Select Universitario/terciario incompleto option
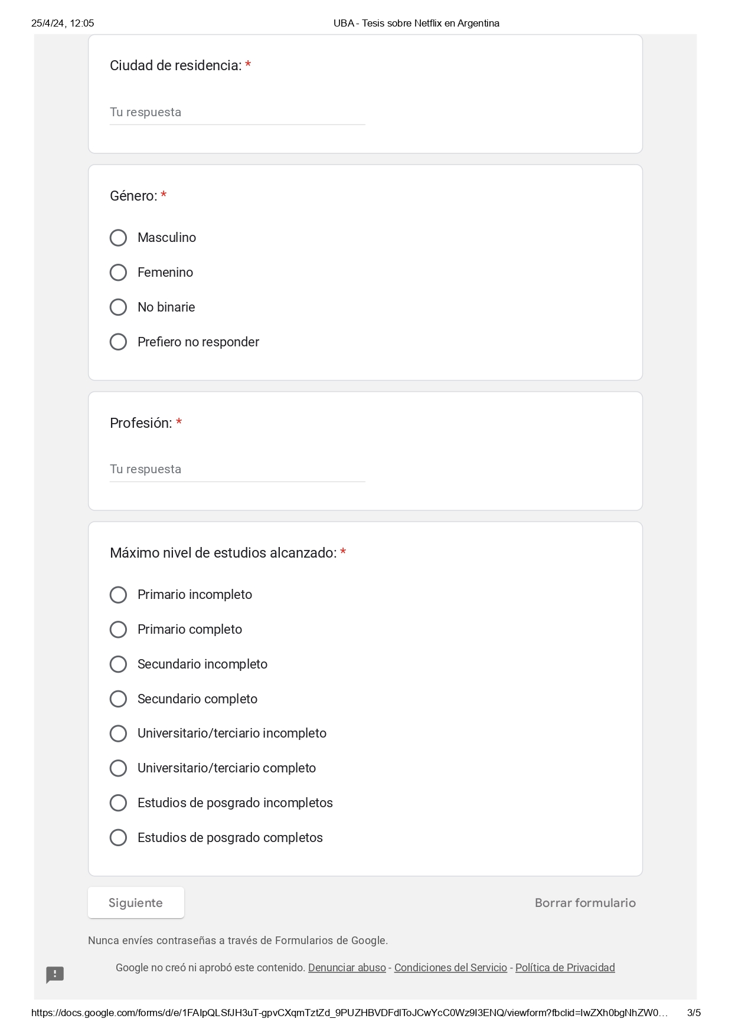Viewport: 732px width, 1035px height. tap(118, 733)
